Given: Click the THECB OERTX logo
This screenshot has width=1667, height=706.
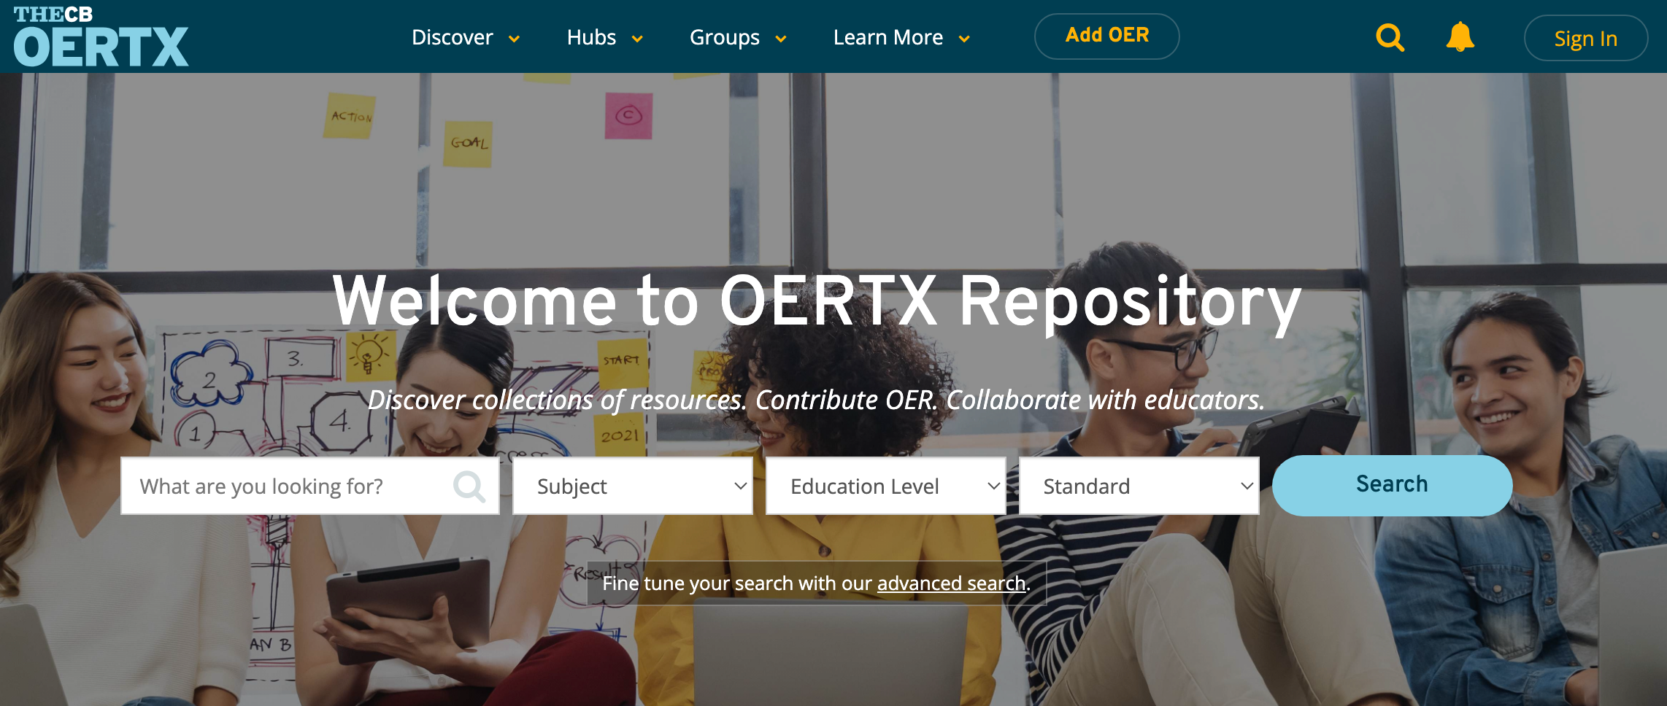Looking at the screenshot, I should 101,36.
